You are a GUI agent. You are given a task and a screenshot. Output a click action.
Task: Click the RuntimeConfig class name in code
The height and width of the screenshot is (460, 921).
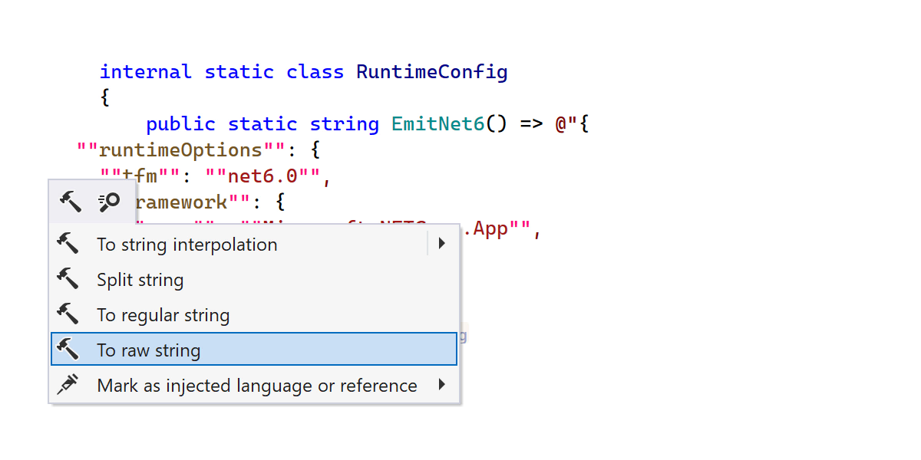431,72
